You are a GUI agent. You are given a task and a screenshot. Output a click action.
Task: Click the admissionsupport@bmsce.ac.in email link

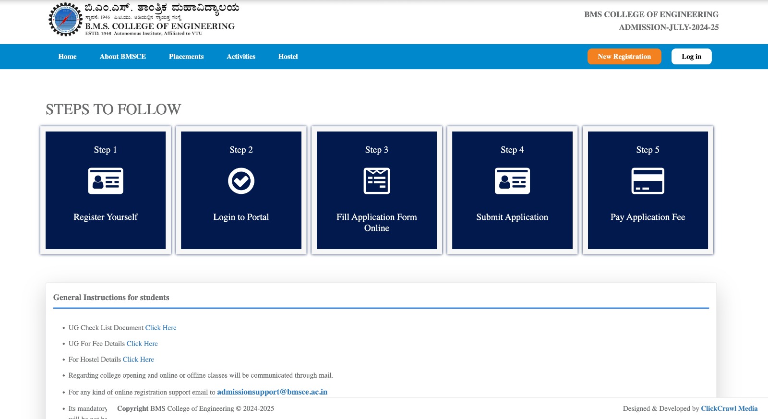tap(272, 392)
